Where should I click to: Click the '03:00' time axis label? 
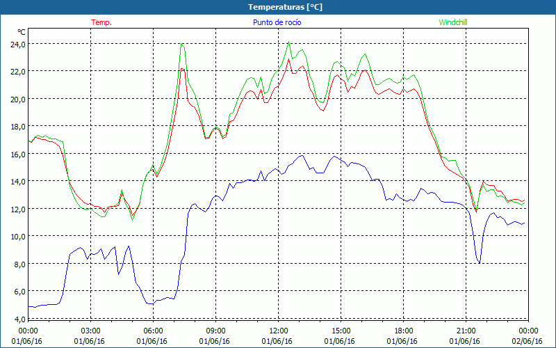91,331
